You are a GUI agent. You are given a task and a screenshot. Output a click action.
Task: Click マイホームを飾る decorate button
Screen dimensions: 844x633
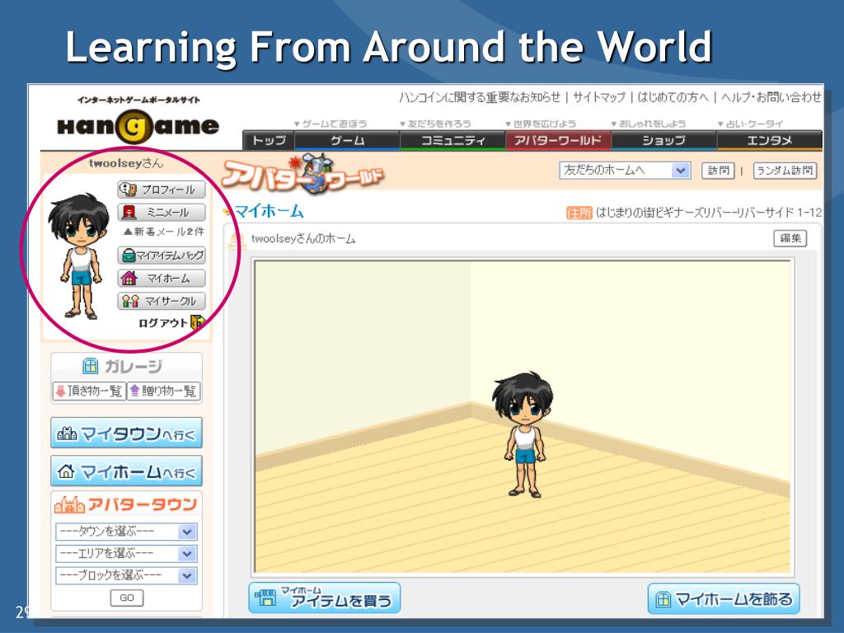click(724, 598)
